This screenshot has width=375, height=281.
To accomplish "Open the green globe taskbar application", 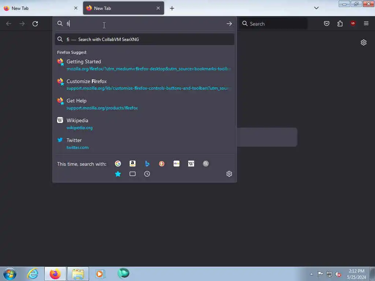I will (123, 273).
